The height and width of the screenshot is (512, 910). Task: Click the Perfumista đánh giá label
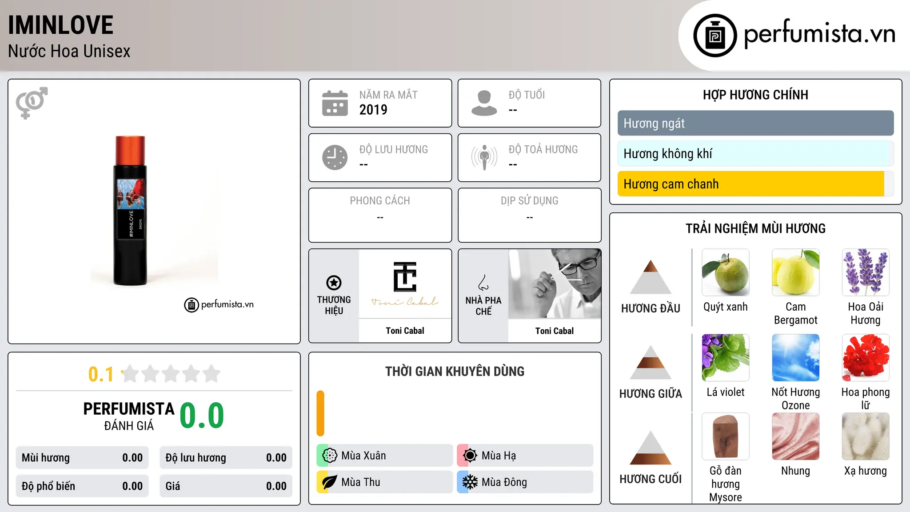coord(129,416)
